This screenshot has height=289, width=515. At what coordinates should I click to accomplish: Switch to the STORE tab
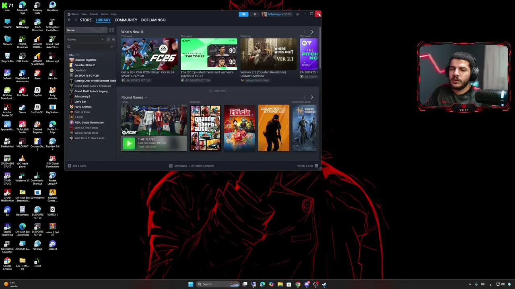pos(86,20)
